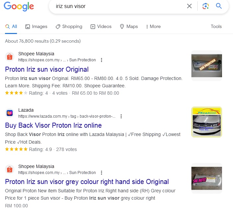The height and width of the screenshot is (210, 233).
Task: Open options menu for first Shopee result
Action: 102,60
